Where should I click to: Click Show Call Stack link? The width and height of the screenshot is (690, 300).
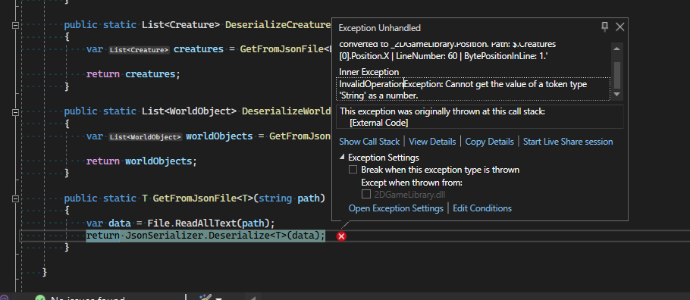[x=369, y=142]
